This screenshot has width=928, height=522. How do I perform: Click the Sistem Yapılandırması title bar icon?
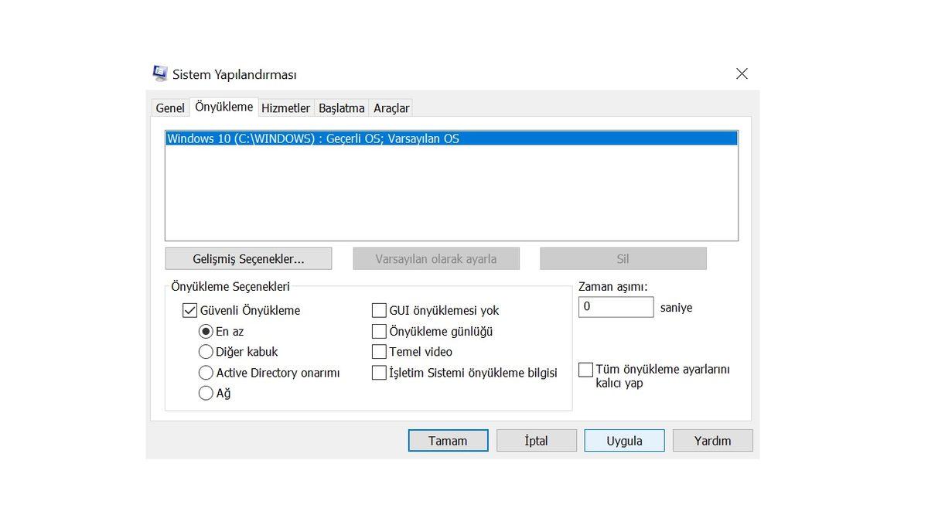160,74
